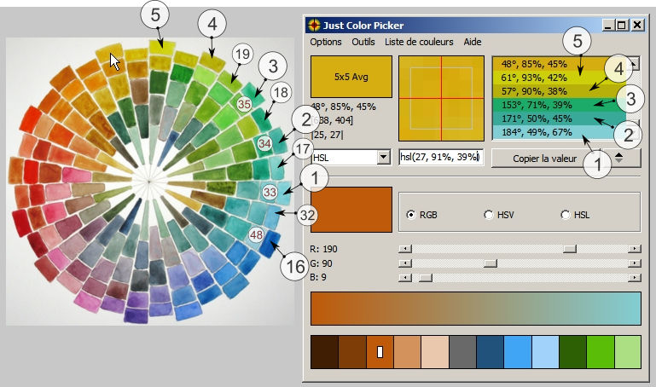Select color entry 57°, 90%, 38%
Image resolution: width=656 pixels, height=387 pixels.
click(x=559, y=91)
